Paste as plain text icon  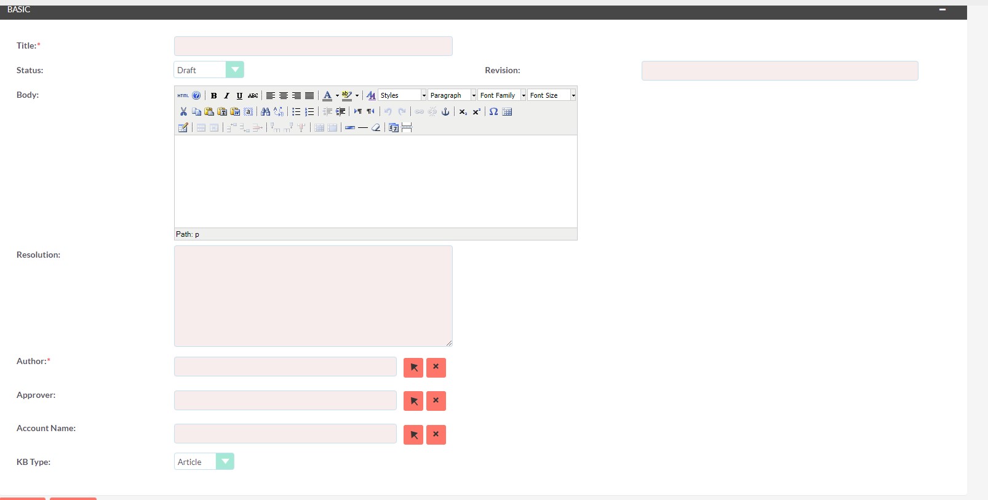222,111
